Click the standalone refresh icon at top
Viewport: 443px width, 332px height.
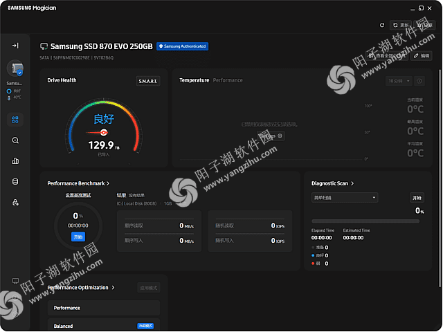click(x=382, y=25)
